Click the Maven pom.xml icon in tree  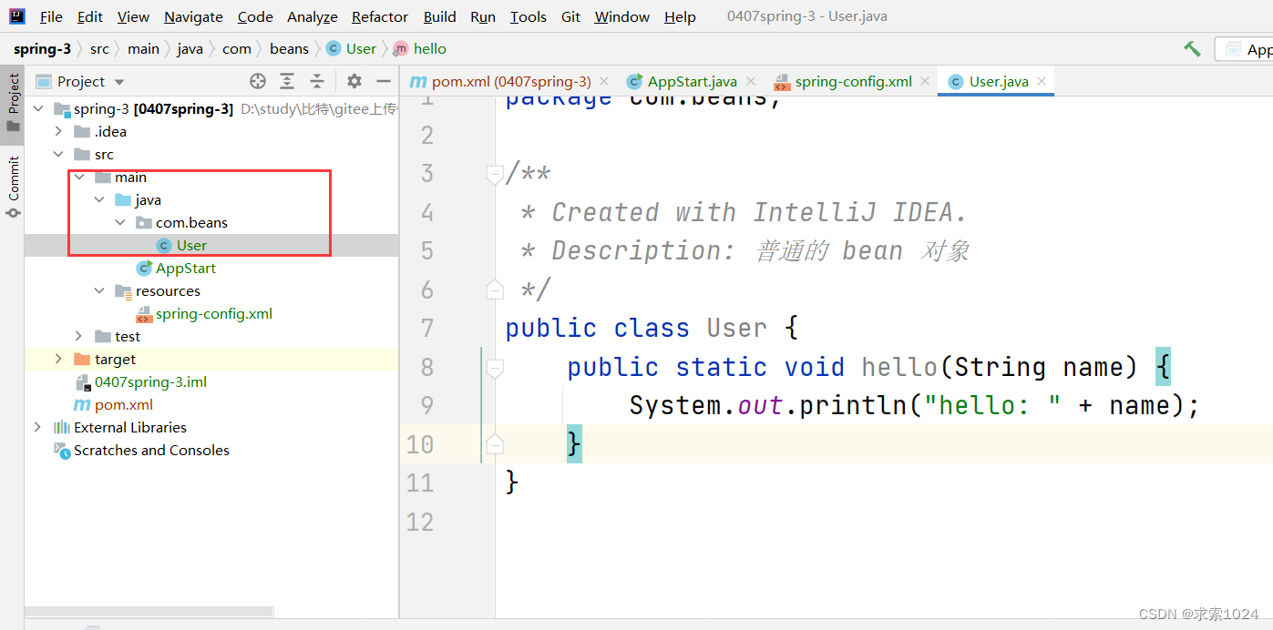click(x=82, y=404)
